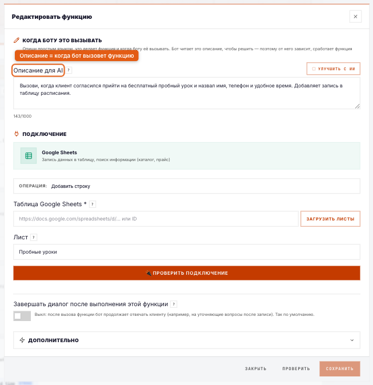Click the help icon beside Таблица Google Sheets
The height and width of the screenshot is (385, 373).
tap(93, 204)
